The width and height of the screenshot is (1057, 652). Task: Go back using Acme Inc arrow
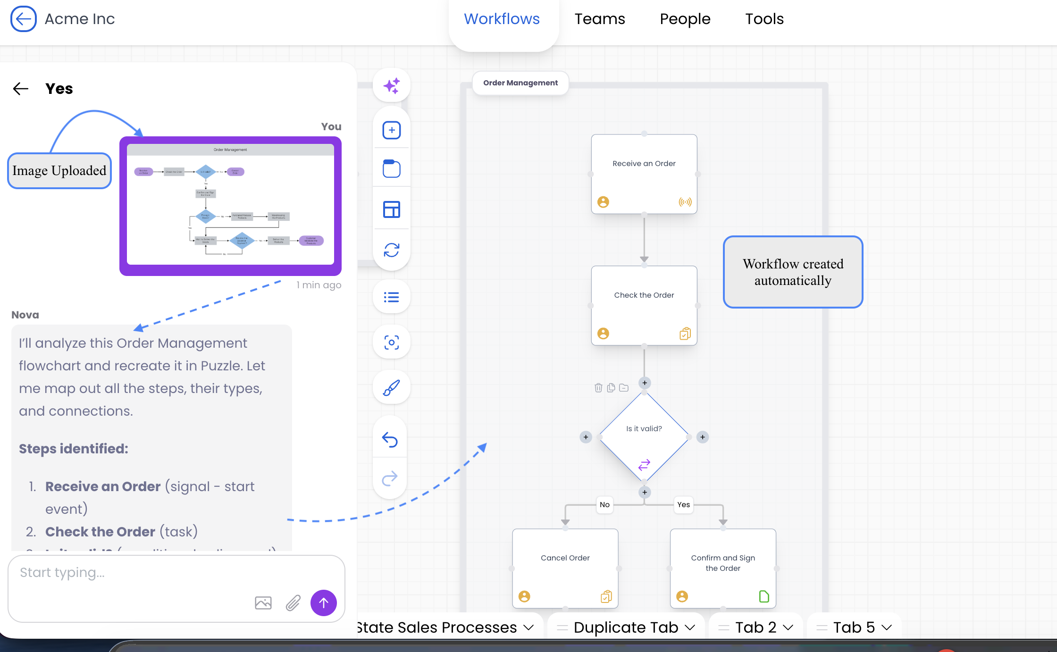pyautogui.click(x=23, y=19)
